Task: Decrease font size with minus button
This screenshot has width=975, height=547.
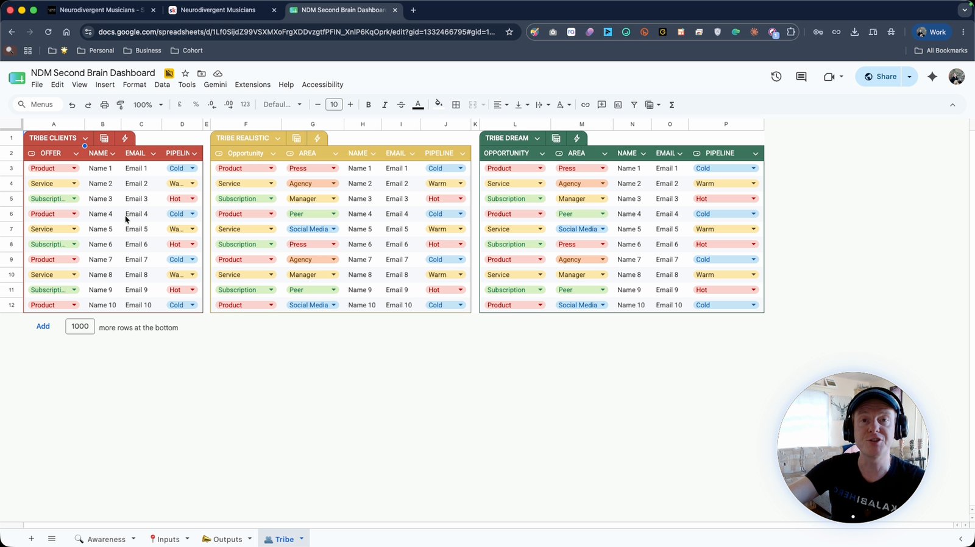Action: 317,105
